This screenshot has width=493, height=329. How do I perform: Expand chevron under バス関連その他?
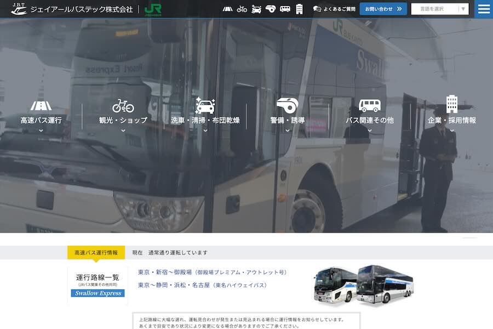pos(370,131)
